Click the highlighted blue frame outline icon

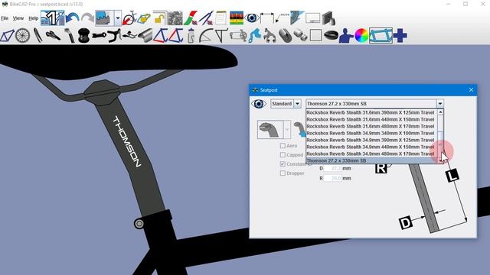tap(381, 36)
